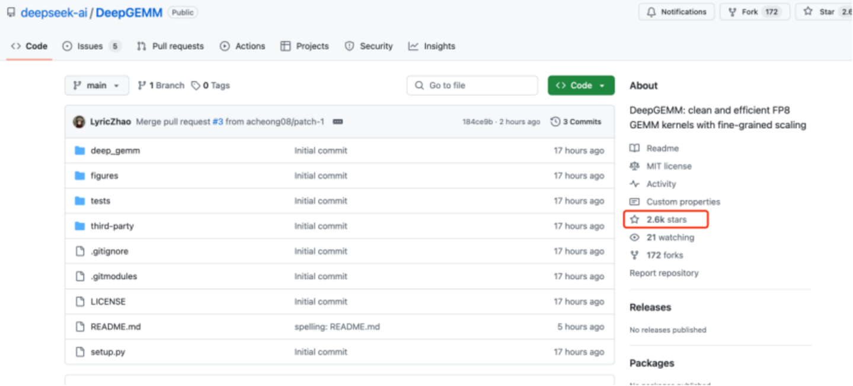The height and width of the screenshot is (386, 853).
Task: Open the deep_gemm folder
Action: pyautogui.click(x=115, y=151)
